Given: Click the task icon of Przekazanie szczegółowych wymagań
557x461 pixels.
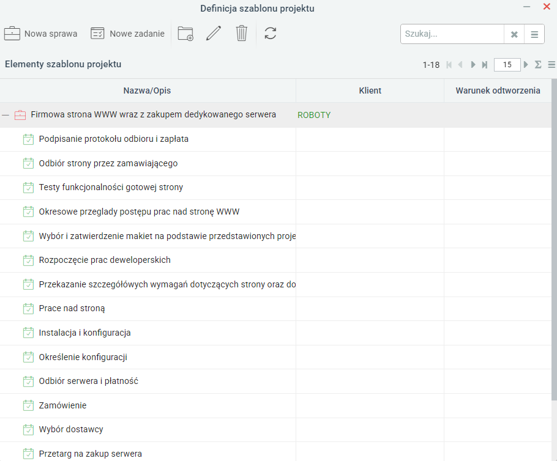Looking at the screenshot, I should pyautogui.click(x=28, y=285).
